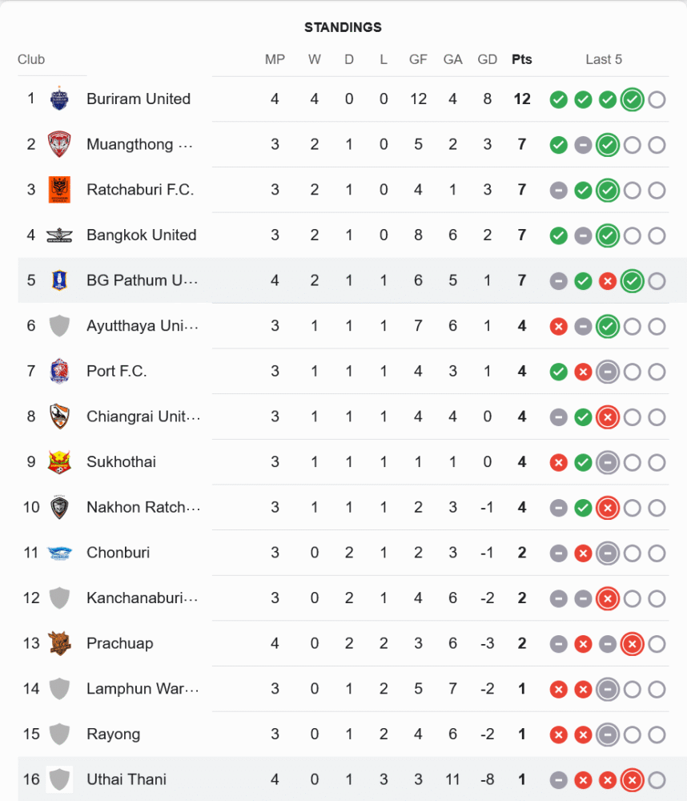Viewport: 687px width, 801px height.
Task: Click the Rayong club name
Action: 113,734
